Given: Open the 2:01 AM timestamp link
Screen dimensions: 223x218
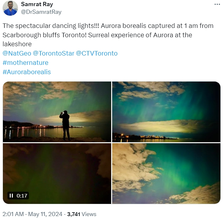Looking at the screenshot, I should (x=13, y=214).
